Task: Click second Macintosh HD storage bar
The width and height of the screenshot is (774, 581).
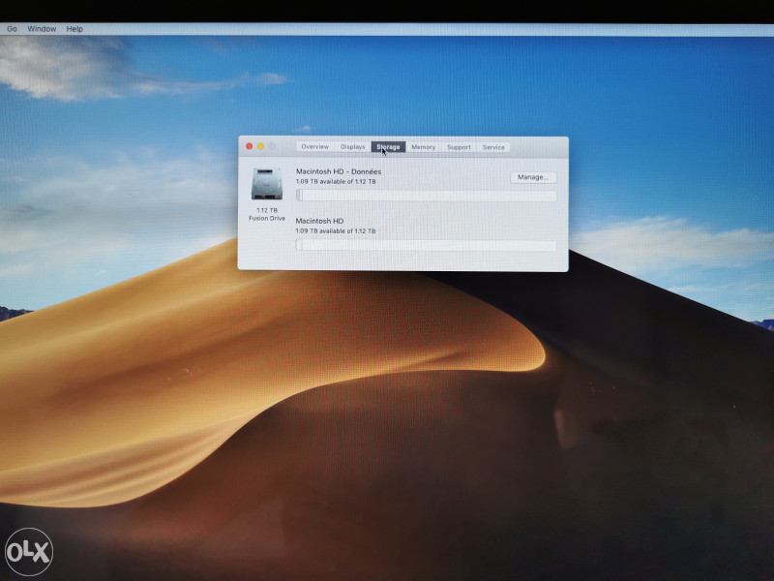Action: coord(426,245)
